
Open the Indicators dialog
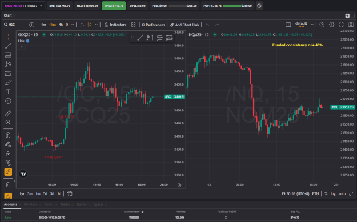pos(115,25)
